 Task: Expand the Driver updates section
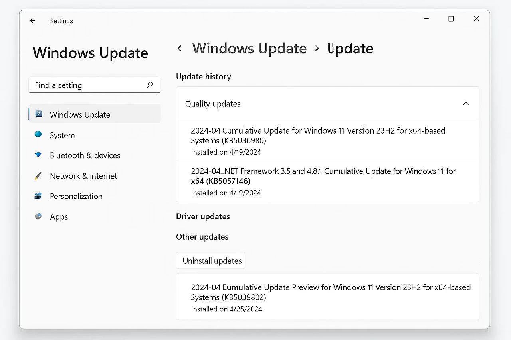[x=203, y=216]
